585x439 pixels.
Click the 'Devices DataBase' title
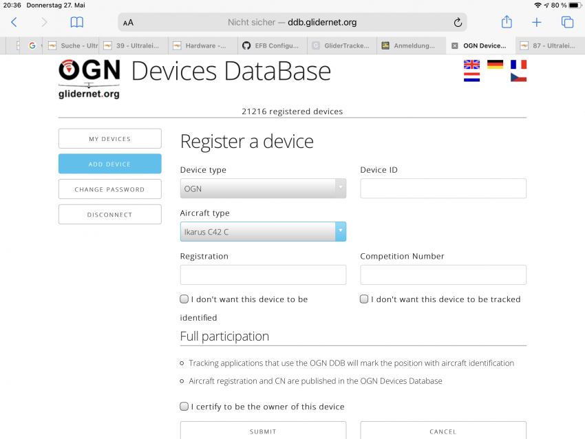(x=231, y=71)
